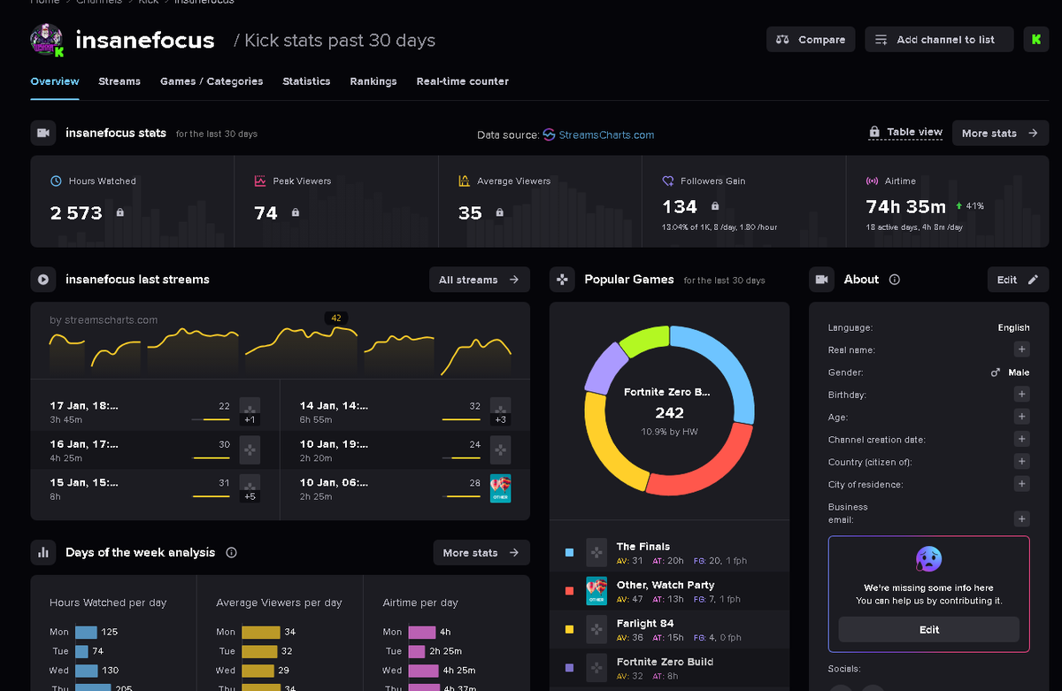Open the 15 Jan stream entry
The image size is (1062, 691).
tap(155, 489)
